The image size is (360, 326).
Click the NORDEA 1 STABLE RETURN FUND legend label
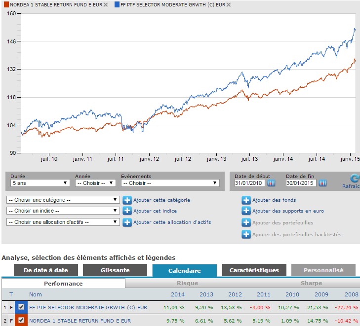coord(56,4)
